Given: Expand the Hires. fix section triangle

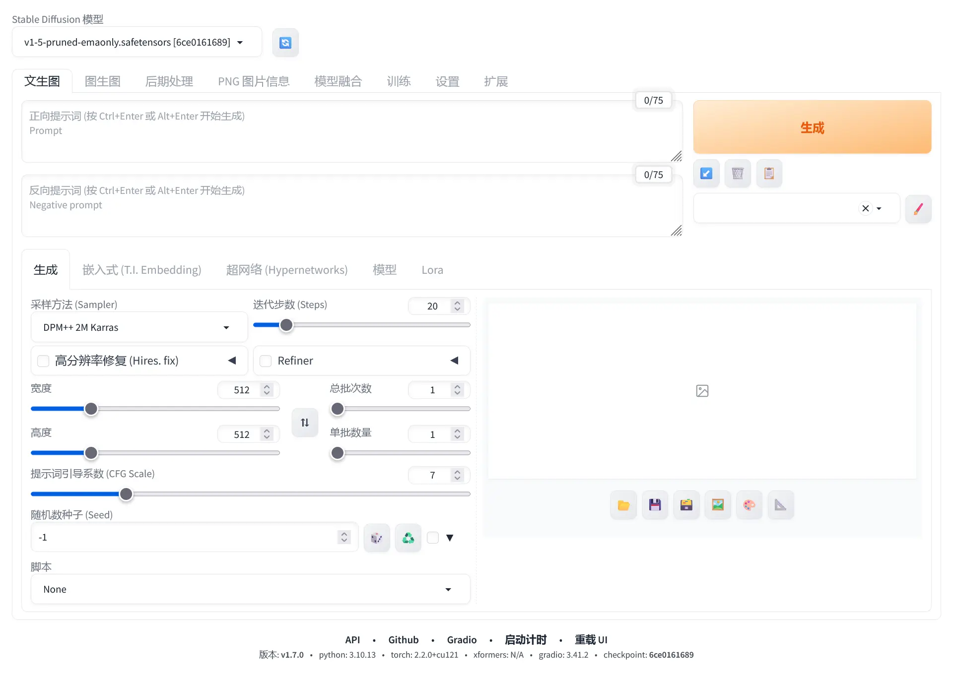Looking at the screenshot, I should [x=232, y=361].
